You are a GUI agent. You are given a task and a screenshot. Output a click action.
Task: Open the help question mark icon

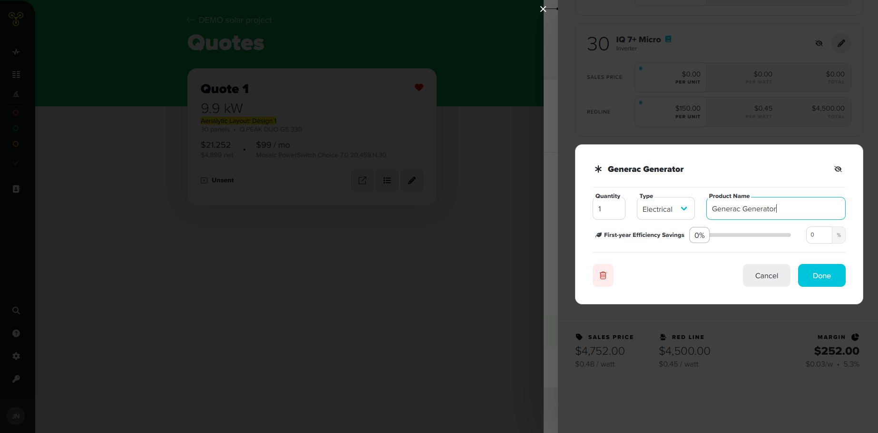pos(16,333)
